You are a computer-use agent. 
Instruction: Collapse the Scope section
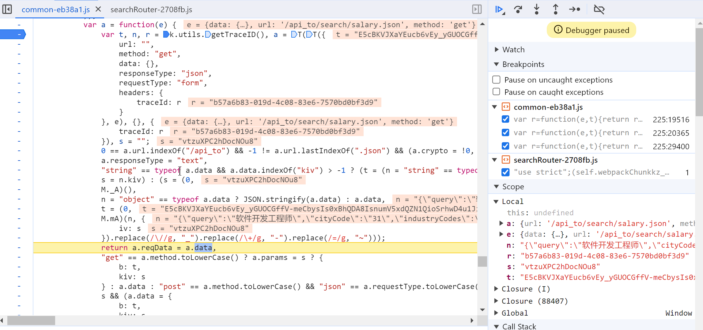tap(497, 186)
